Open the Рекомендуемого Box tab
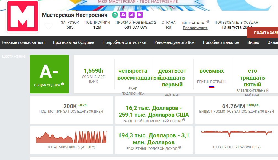The image size is (278, 160). [175, 42]
